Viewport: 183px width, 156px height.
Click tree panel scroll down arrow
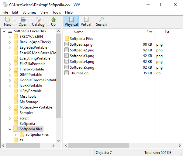coord(59,141)
